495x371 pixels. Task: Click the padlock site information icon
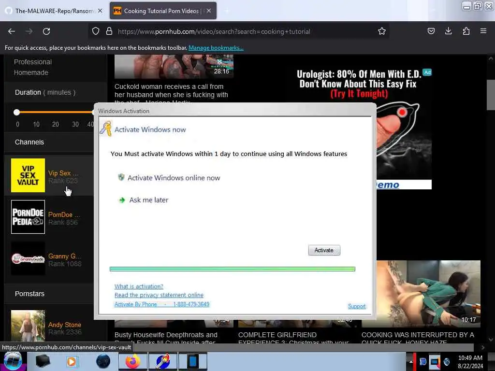click(x=109, y=31)
